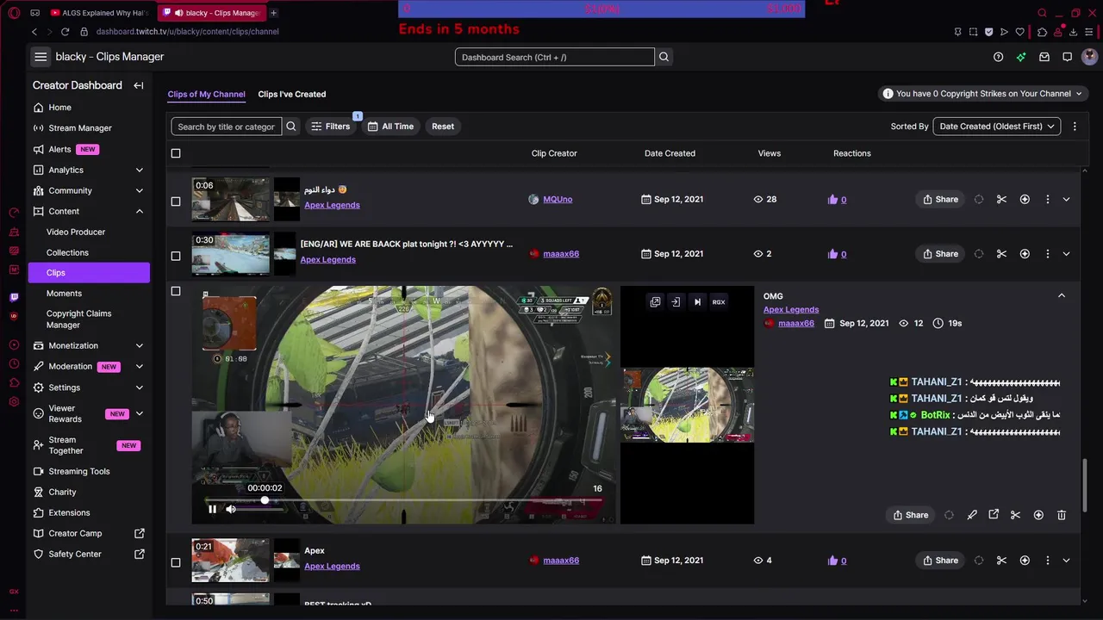Viewport: 1103px width, 620px height.
Task: Open the All Time date filter
Action: tap(390, 127)
